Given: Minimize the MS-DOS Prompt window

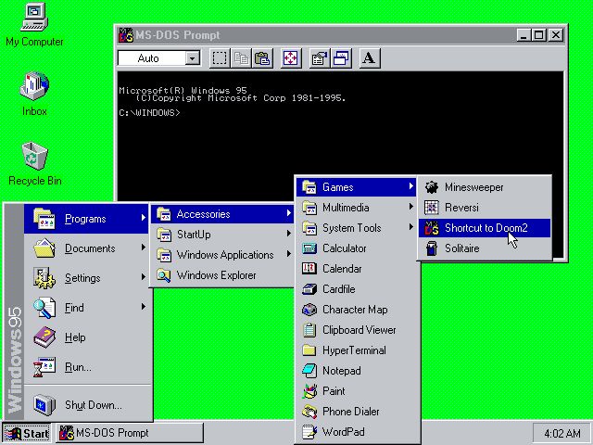Looking at the screenshot, I should pyautogui.click(x=524, y=35).
